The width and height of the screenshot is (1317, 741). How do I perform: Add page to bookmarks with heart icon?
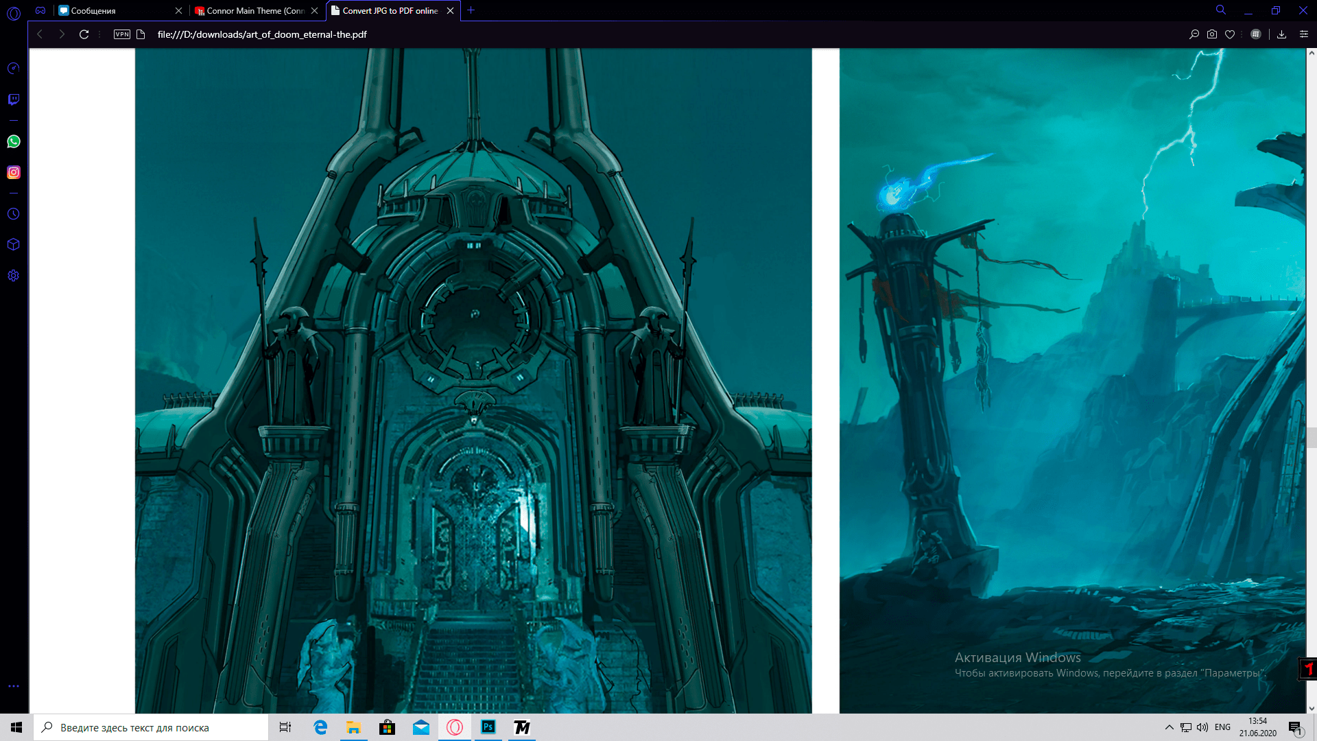(x=1230, y=34)
